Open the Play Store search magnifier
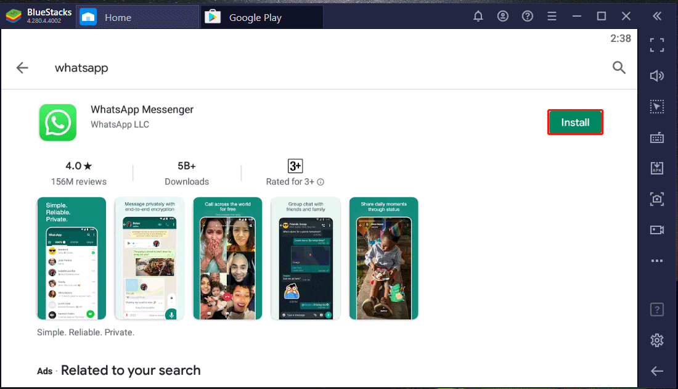The height and width of the screenshot is (389, 678). (x=619, y=67)
